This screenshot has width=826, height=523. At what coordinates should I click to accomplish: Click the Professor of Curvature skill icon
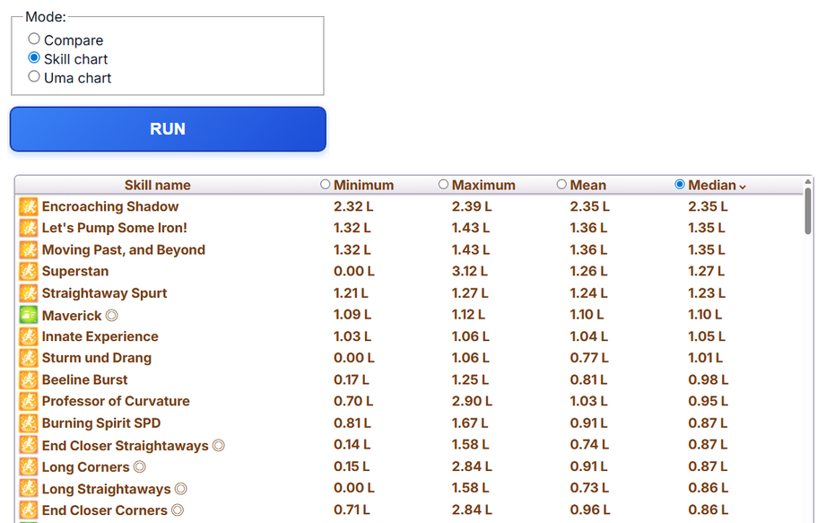[29, 402]
